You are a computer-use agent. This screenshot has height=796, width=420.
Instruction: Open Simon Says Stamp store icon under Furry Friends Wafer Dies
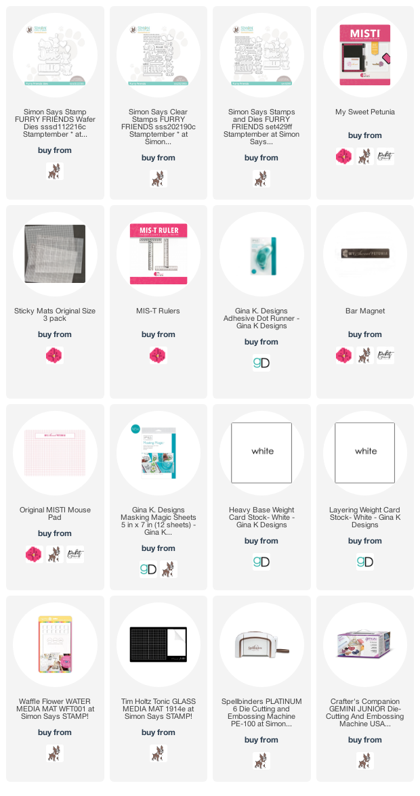(55, 171)
